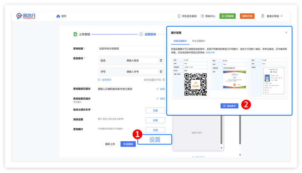Click the pencil icon for 查询登录页提示
302x173 pixels.
point(157,89)
